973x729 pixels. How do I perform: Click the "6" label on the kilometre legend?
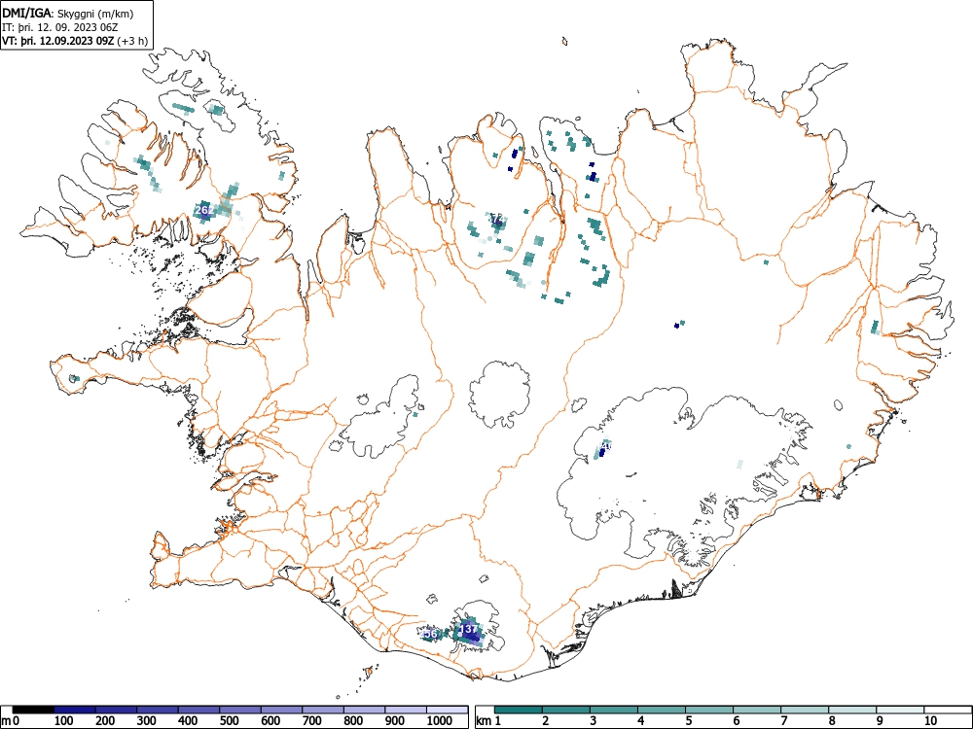736,721
